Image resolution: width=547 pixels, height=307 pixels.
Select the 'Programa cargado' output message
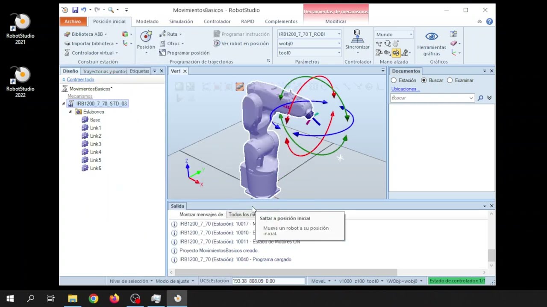coord(235,259)
